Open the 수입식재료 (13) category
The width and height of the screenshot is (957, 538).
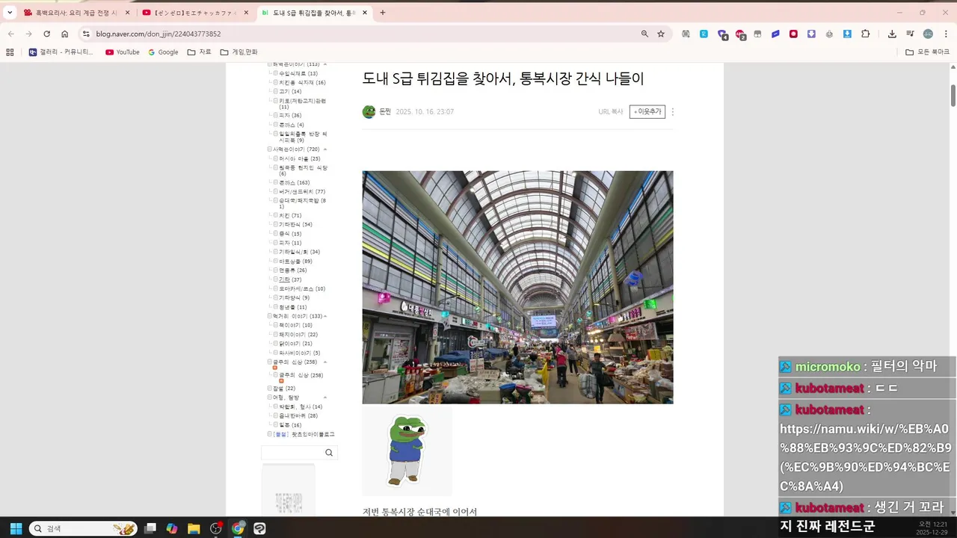[x=298, y=73]
